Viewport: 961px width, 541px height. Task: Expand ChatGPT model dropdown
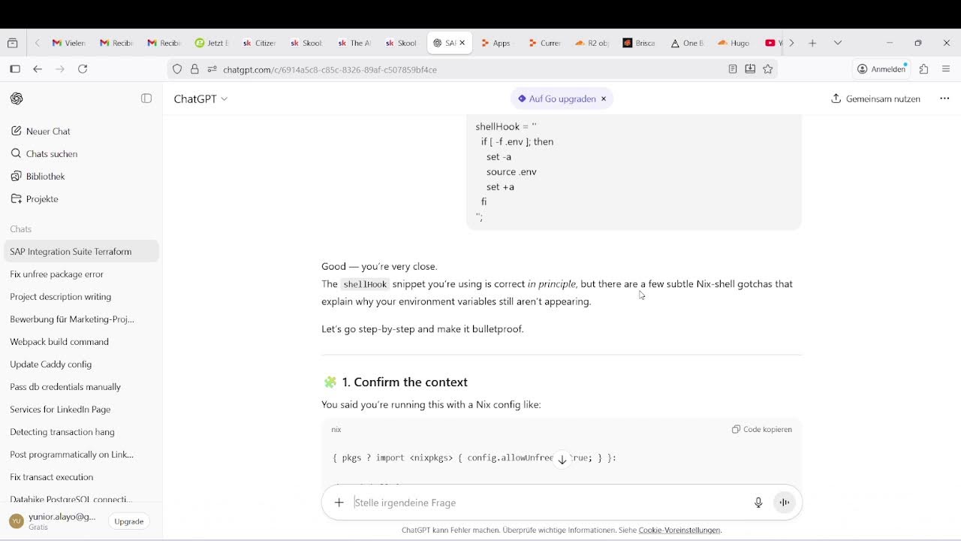click(200, 98)
